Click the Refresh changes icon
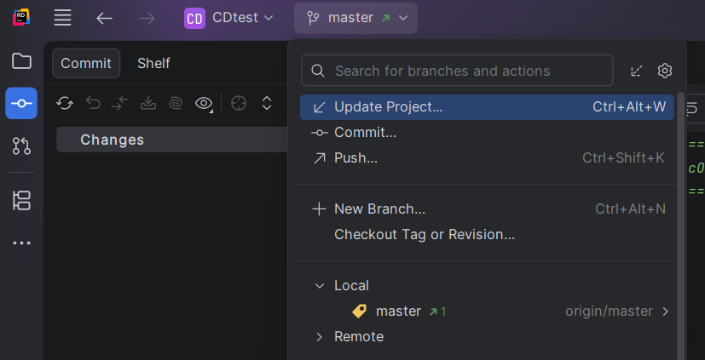705x360 pixels. tap(65, 104)
